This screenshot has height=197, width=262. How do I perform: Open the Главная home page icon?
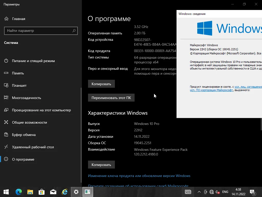tap(6, 19)
